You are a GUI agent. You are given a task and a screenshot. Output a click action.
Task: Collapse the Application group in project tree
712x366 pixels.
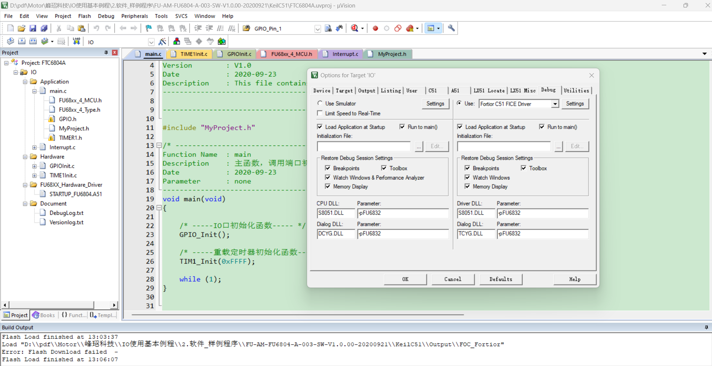tap(25, 82)
